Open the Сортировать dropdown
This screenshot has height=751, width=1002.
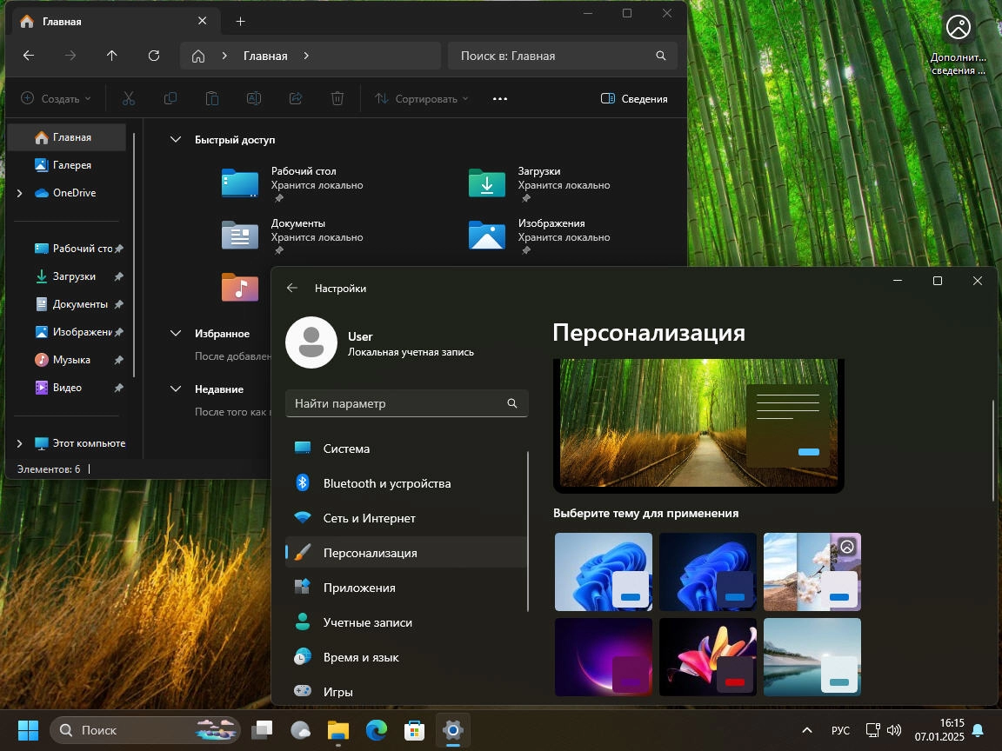(x=422, y=99)
